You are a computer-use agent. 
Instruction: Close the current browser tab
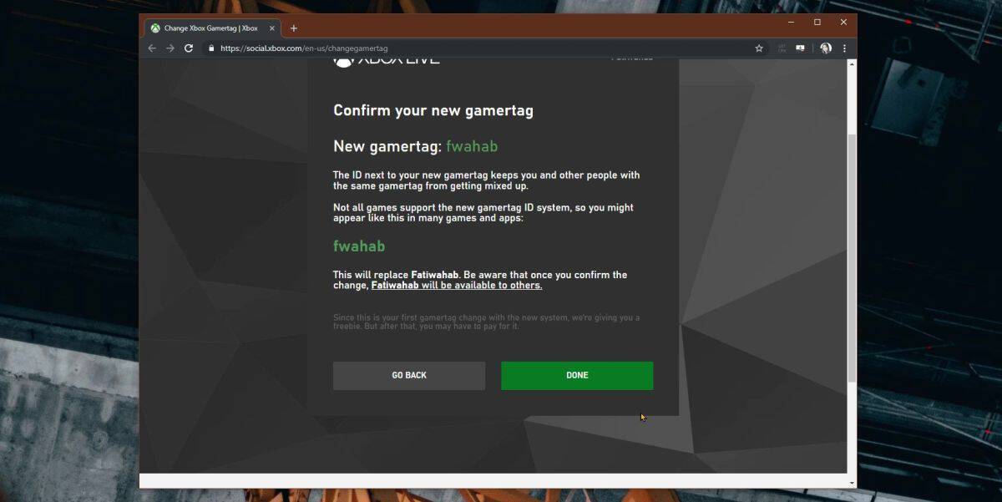271,28
